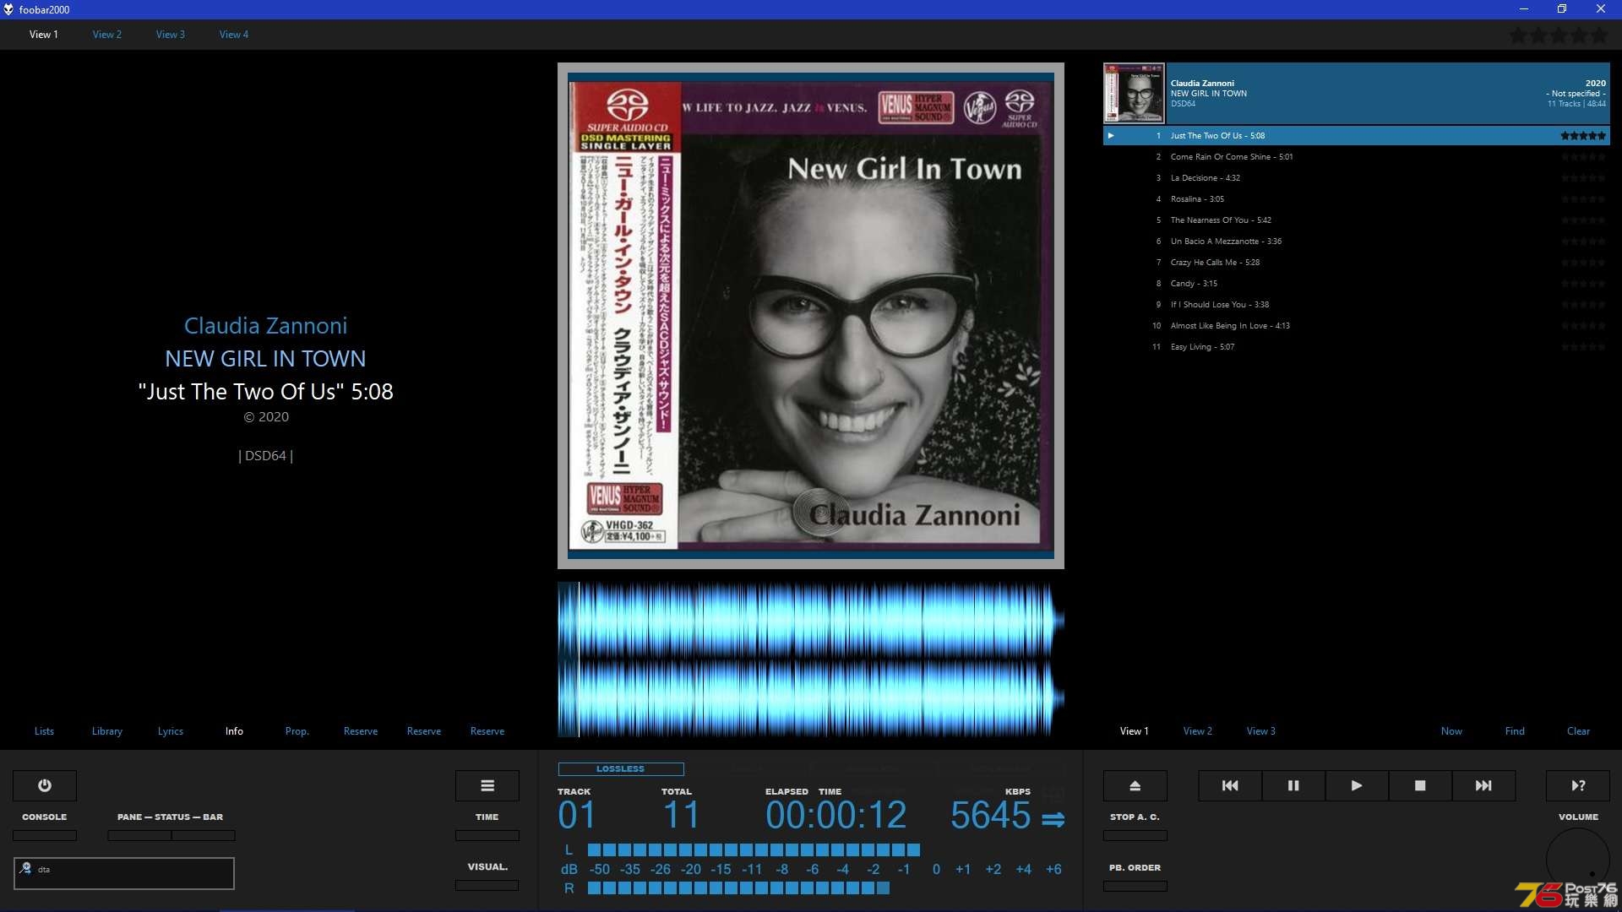Click the 'Claudia Zannoni' artist name in info panel
1622x912 pixels.
tap(266, 326)
